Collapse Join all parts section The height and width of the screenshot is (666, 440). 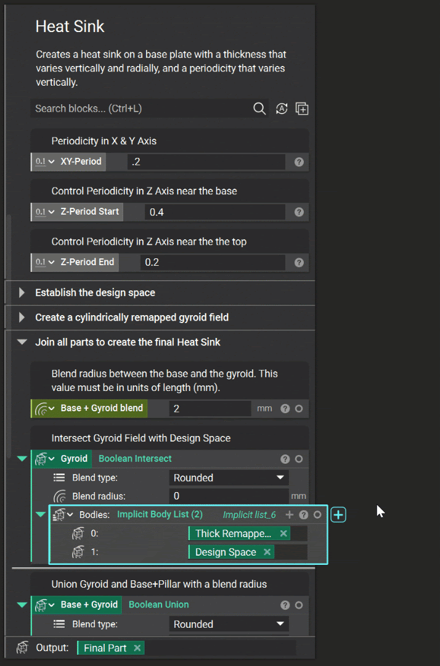22,342
